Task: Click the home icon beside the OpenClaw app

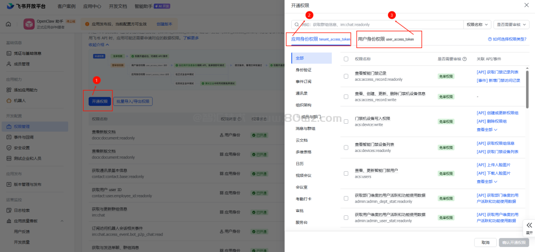Action: (x=8, y=24)
